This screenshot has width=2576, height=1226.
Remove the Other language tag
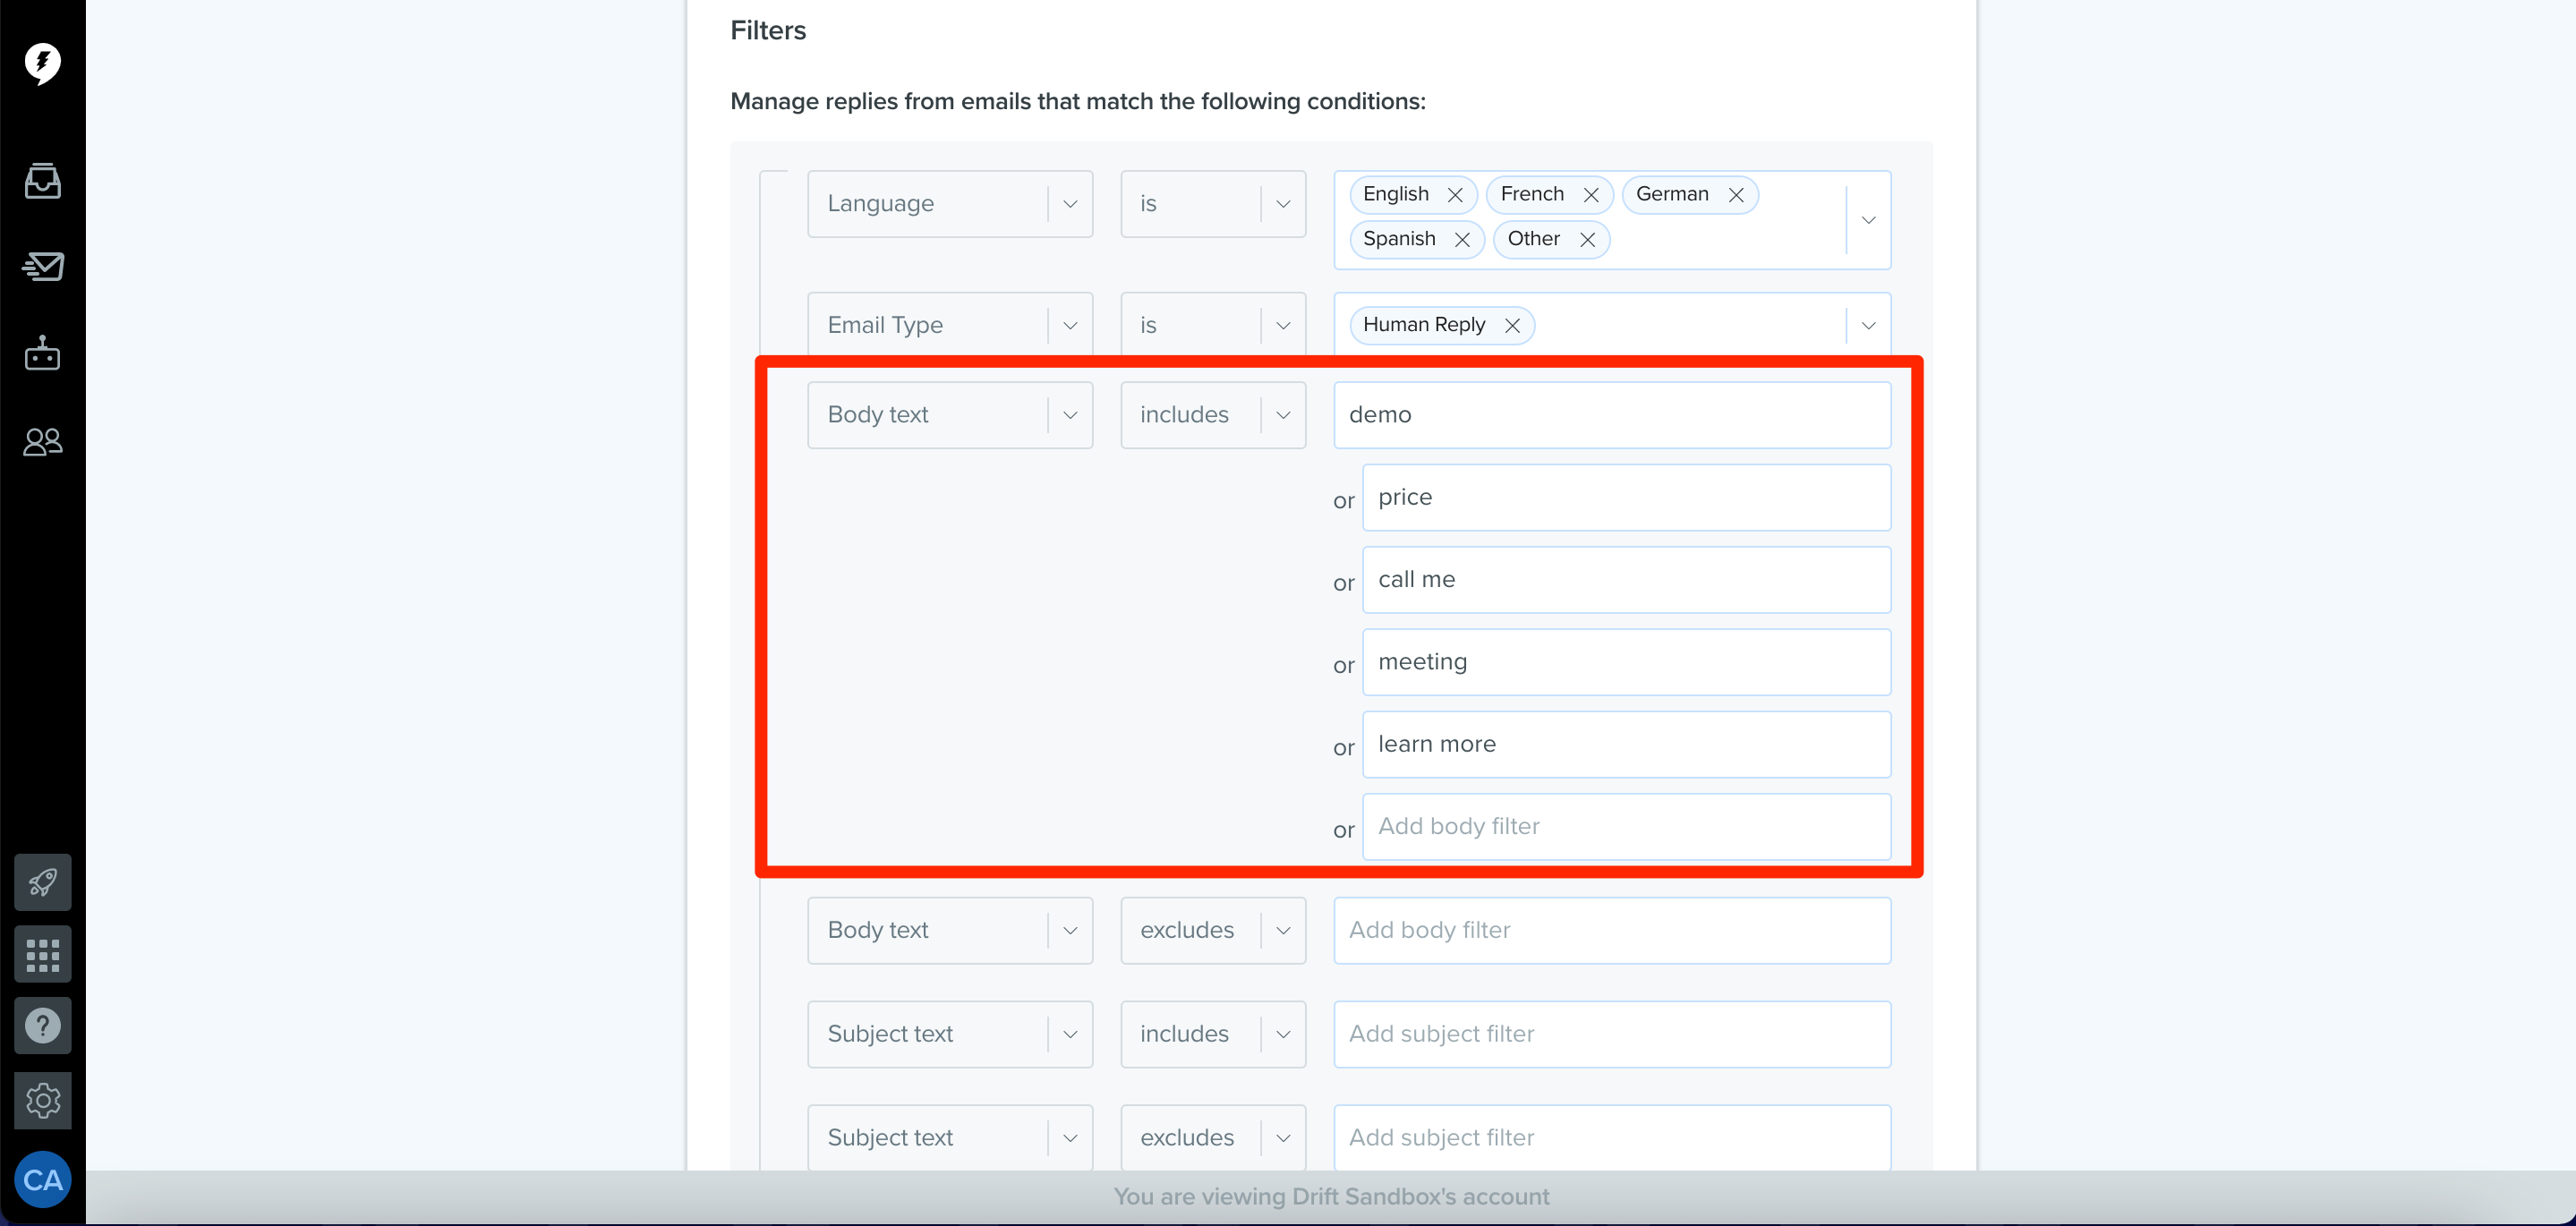[1587, 240]
